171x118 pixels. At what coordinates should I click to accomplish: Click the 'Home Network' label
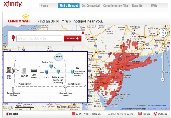[74, 84]
